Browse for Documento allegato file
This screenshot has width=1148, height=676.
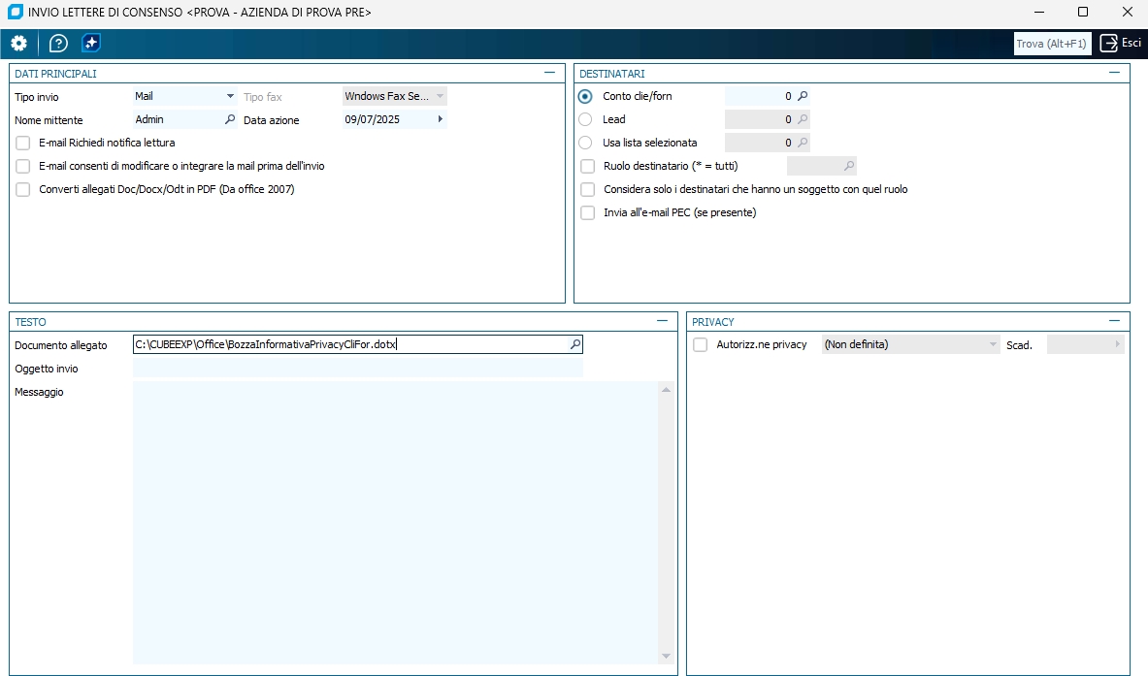(575, 344)
